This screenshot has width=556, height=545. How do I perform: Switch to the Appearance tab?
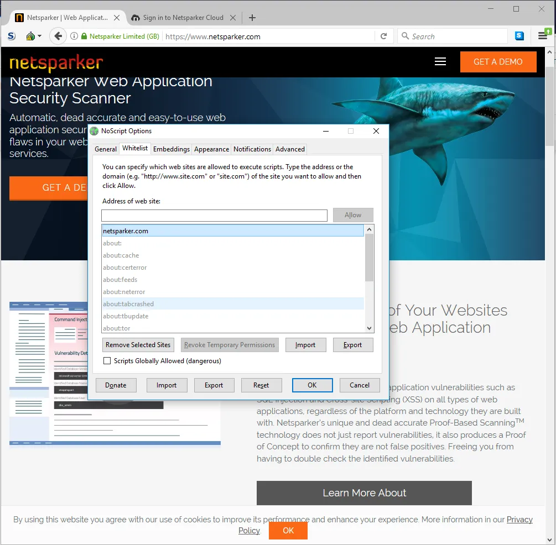tap(211, 149)
